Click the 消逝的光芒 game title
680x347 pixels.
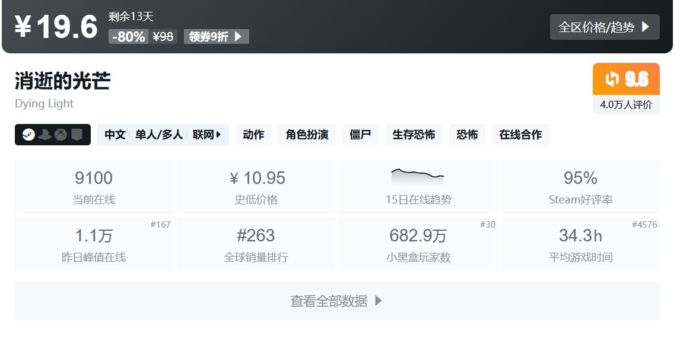tap(63, 81)
